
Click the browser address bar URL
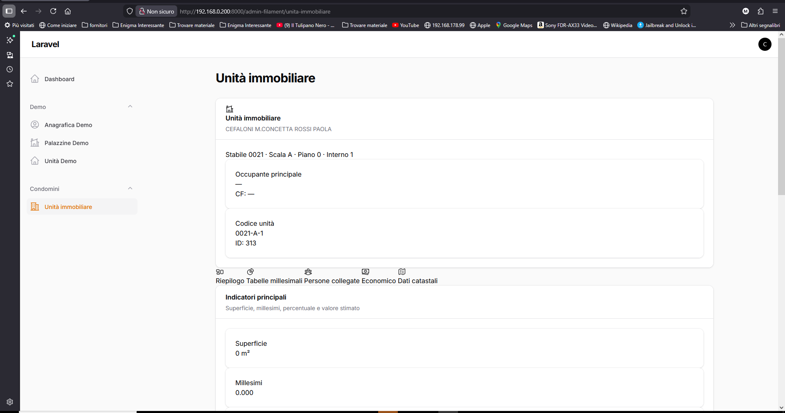click(255, 11)
